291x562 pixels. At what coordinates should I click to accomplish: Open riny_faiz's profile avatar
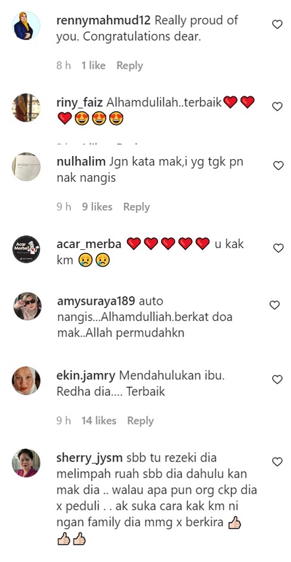tap(26, 108)
